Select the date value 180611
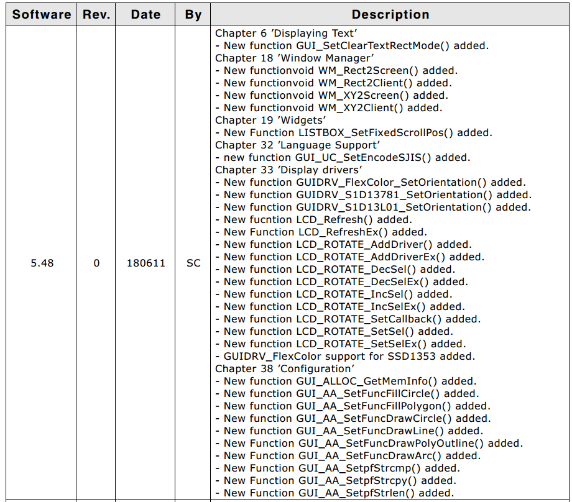This screenshot has height=502, width=572. coord(146,263)
